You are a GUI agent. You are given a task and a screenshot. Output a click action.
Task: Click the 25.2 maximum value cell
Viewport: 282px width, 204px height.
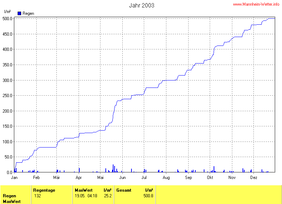[x=108, y=196]
